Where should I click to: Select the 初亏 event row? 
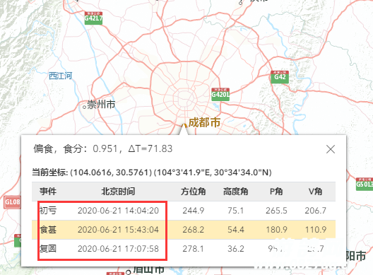click(x=184, y=211)
